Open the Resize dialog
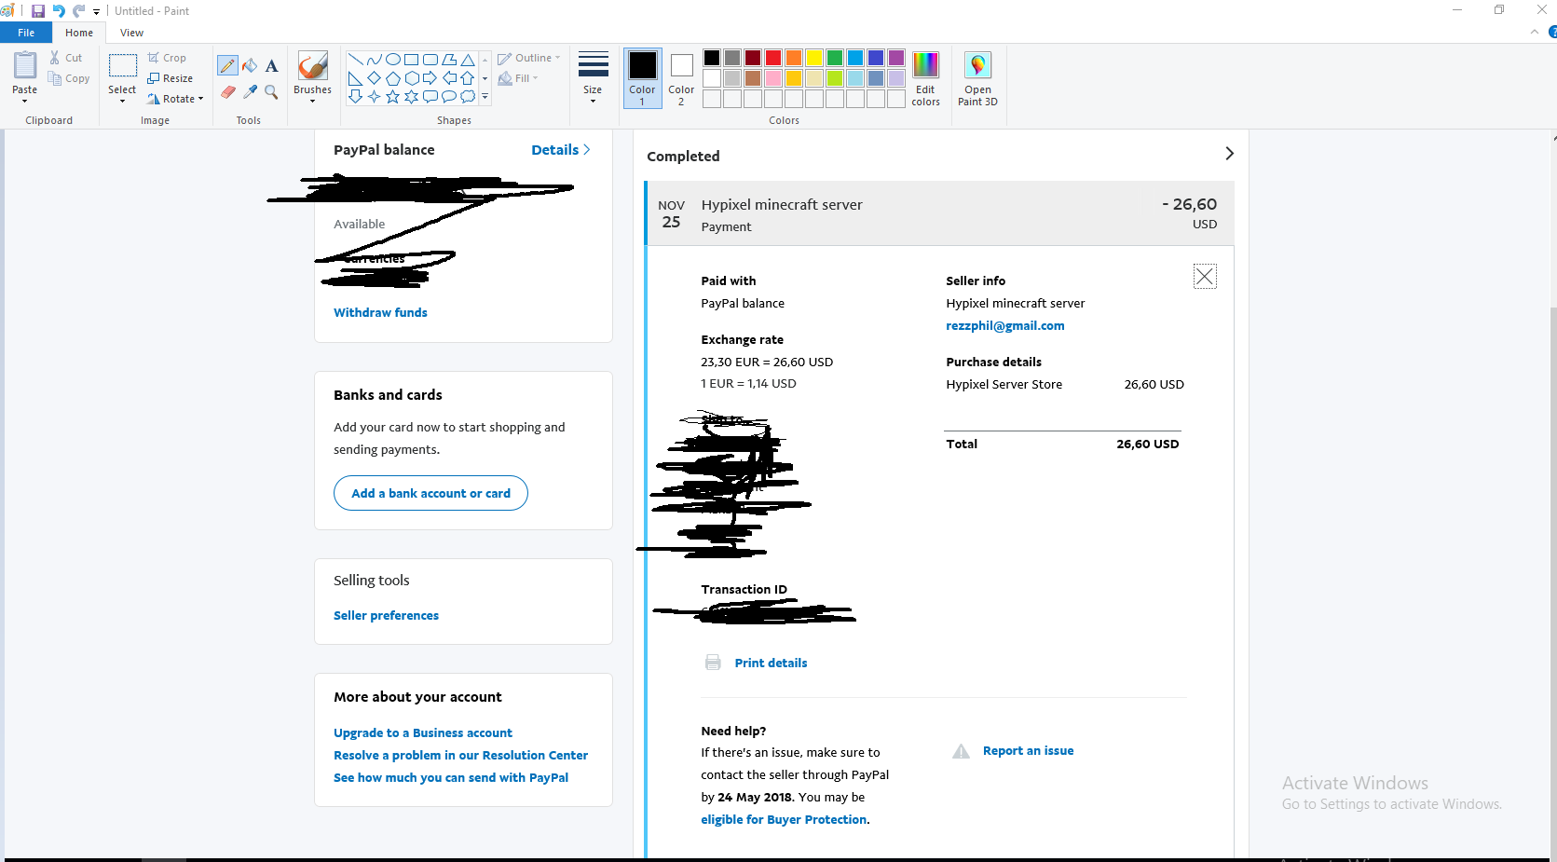The height and width of the screenshot is (862, 1557). coord(170,78)
